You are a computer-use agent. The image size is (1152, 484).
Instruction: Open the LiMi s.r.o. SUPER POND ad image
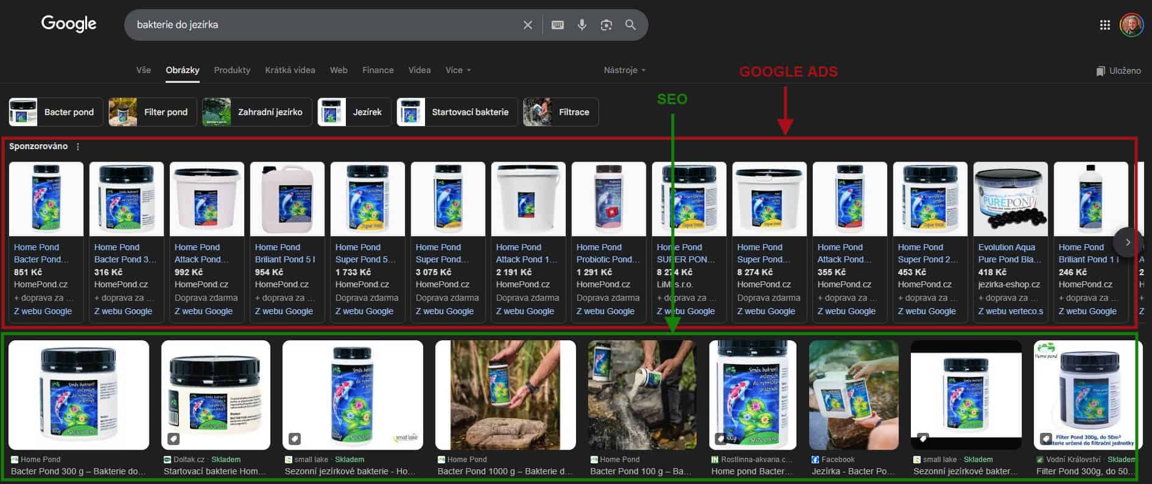689,198
